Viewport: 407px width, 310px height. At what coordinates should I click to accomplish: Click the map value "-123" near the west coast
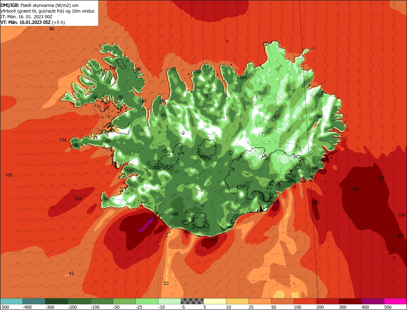(x=129, y=170)
